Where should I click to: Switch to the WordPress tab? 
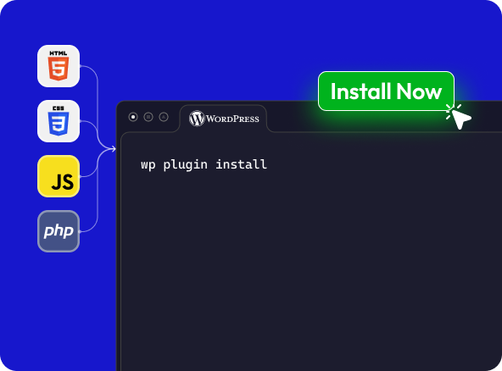click(224, 119)
